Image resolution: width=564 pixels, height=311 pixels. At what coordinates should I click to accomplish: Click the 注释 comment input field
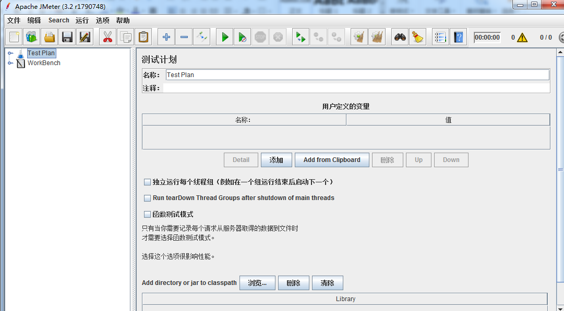(356, 88)
